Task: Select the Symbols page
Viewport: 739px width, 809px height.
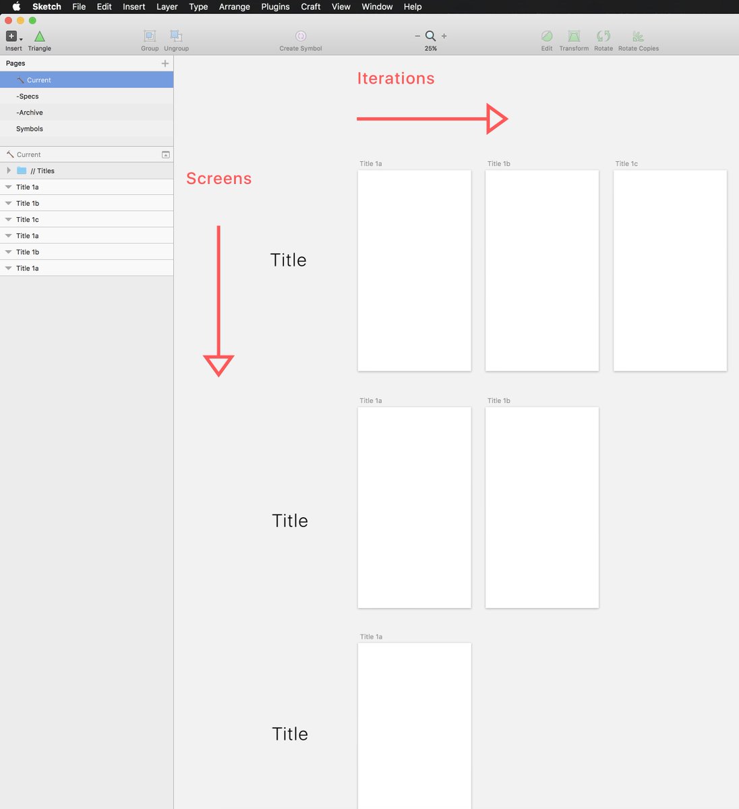Action: [29, 129]
